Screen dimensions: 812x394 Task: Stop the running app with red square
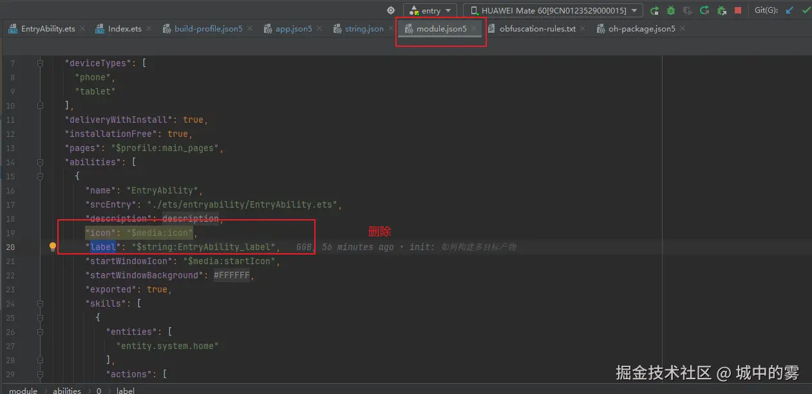738,10
